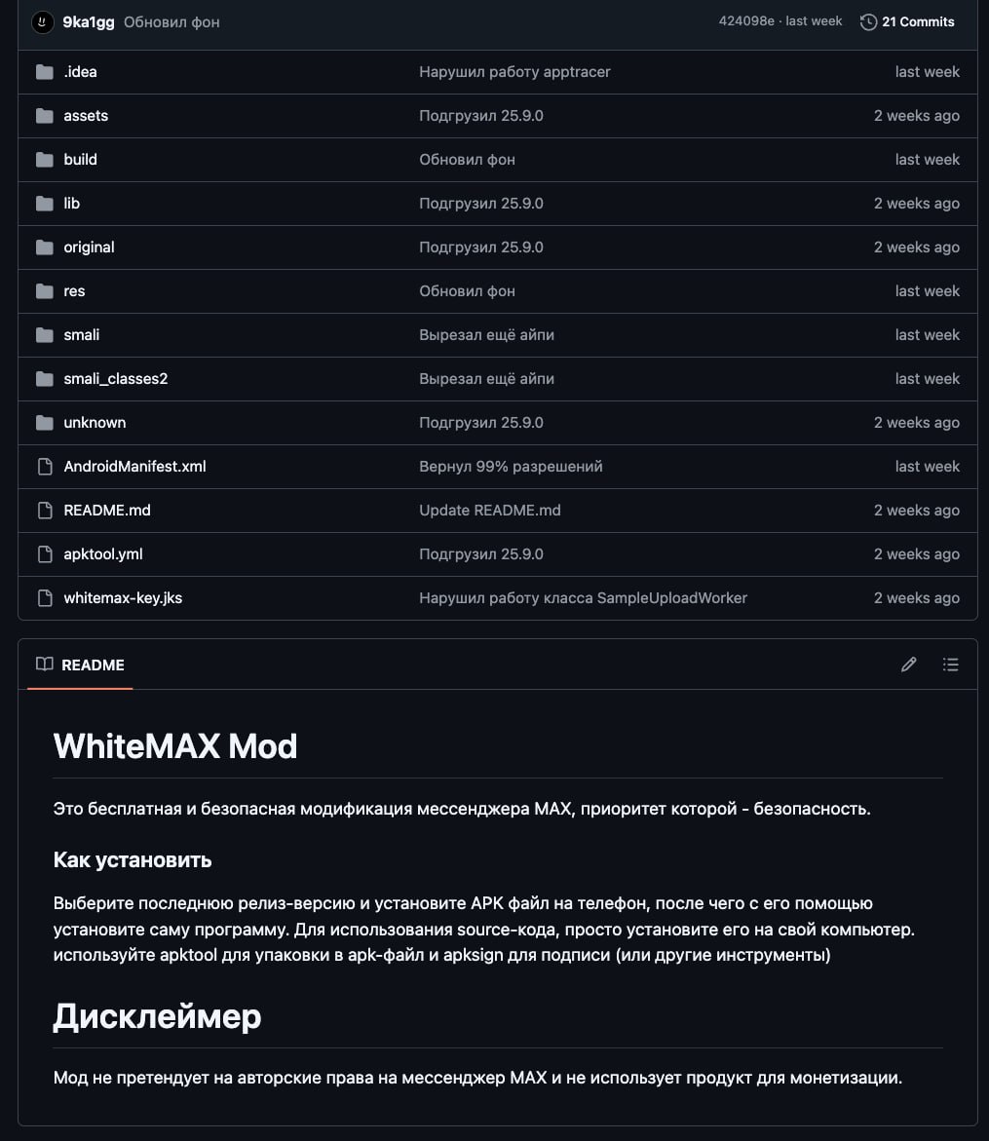The image size is (989, 1141).
Task: Open the AndroidManifest.xml file
Action: [x=134, y=466]
